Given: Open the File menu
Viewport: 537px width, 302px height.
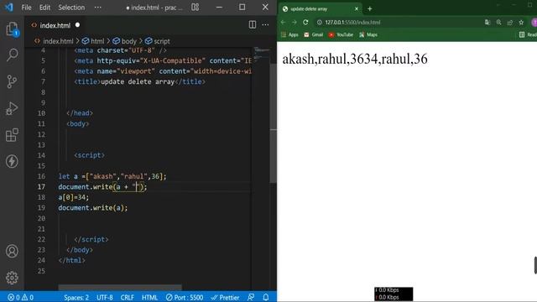Looking at the screenshot, I should coord(26,8).
